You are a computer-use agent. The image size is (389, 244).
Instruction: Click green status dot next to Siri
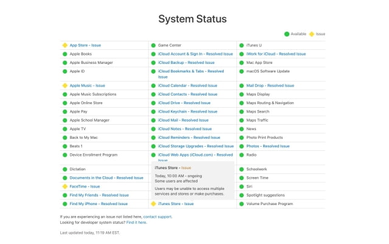coord(241,186)
